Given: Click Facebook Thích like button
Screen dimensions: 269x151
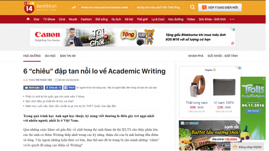Looking at the screenshot, I should point(69,88).
